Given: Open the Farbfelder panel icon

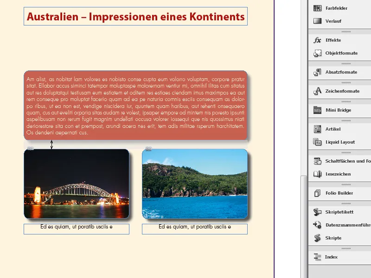Looking at the screenshot, I should [x=317, y=8].
